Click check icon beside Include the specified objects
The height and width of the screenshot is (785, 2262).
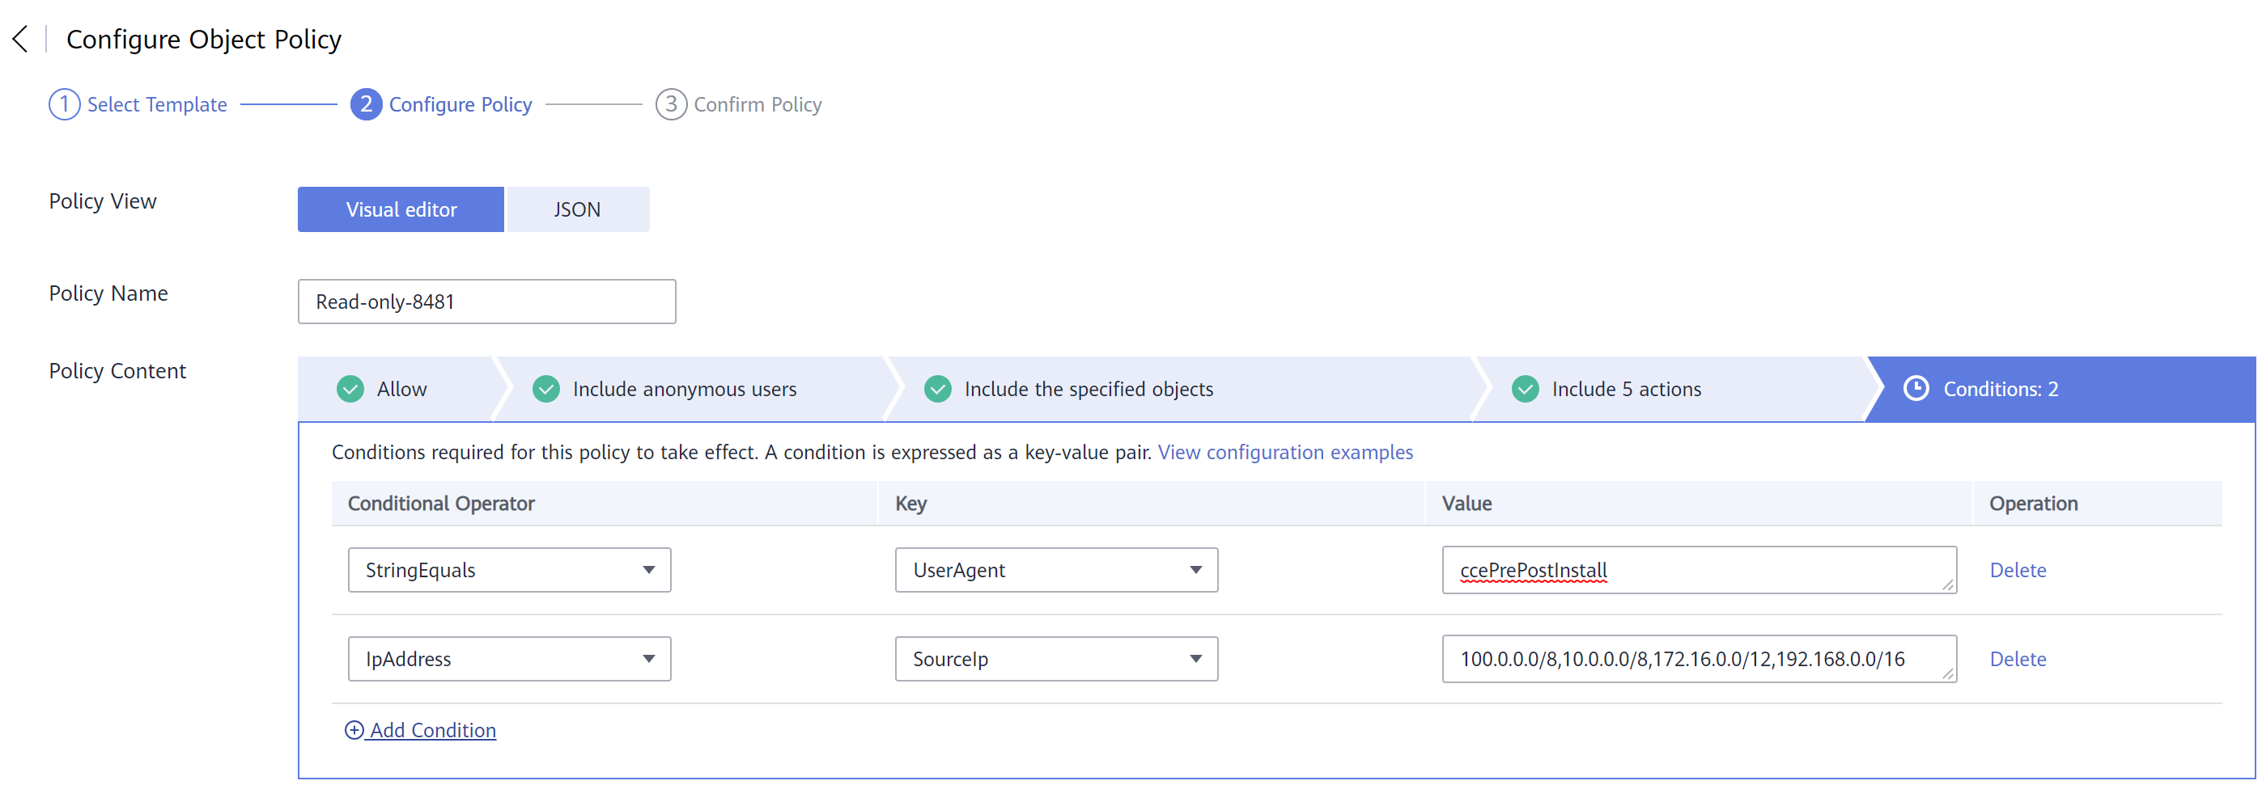(x=938, y=389)
